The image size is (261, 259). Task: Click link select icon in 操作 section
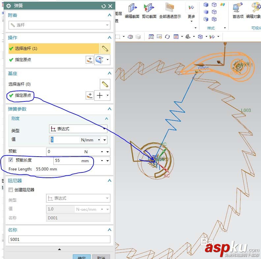[x=105, y=49]
